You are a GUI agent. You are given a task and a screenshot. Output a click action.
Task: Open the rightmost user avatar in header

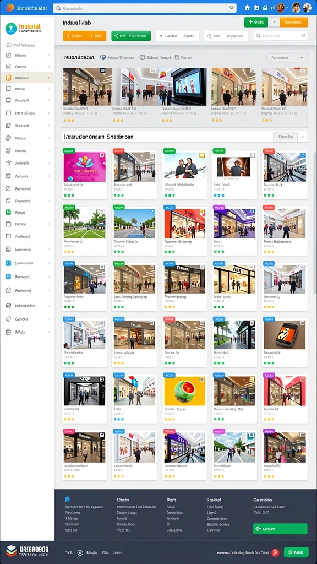[x=307, y=8]
